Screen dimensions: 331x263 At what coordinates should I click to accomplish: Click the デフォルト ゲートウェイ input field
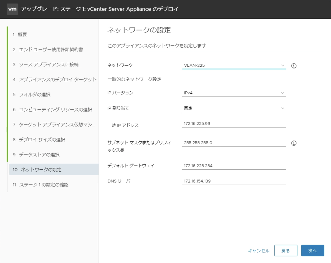[234, 166]
